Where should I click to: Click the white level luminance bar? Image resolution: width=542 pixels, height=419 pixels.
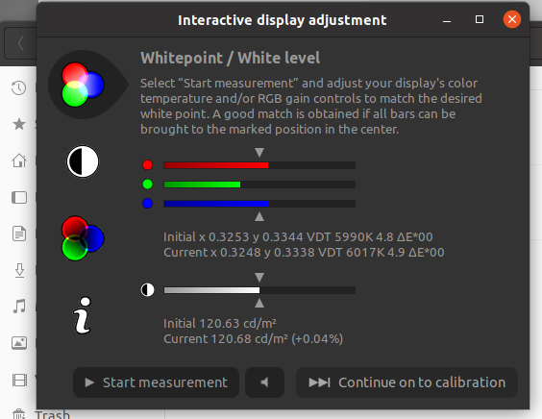point(259,290)
